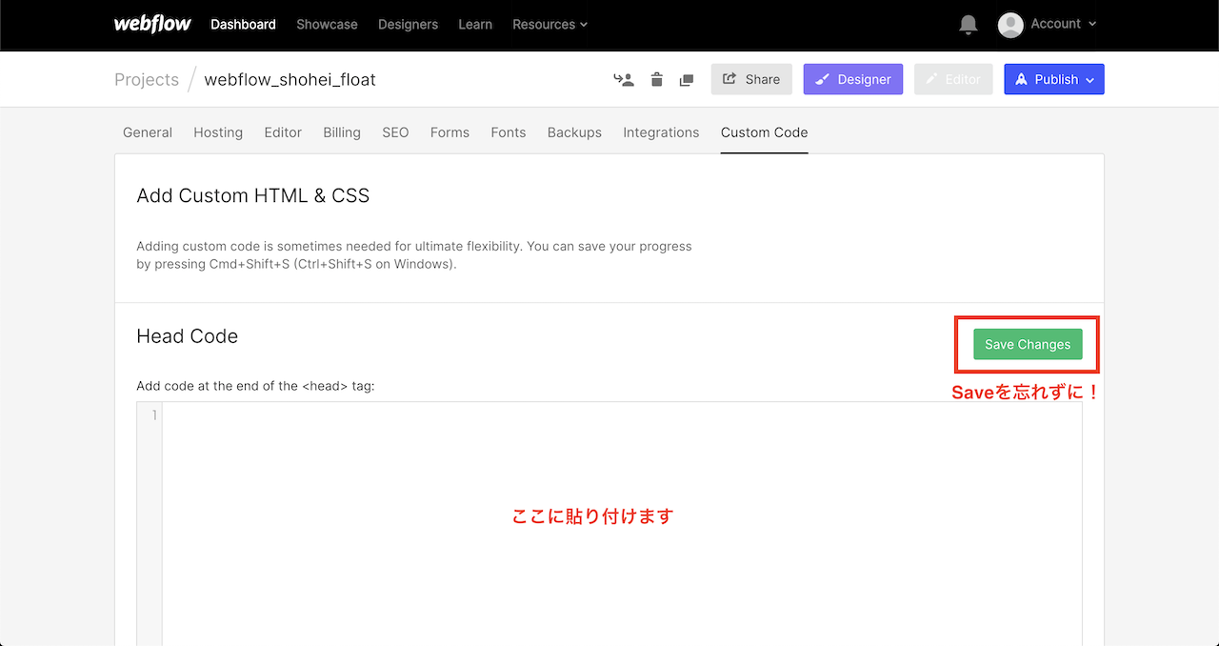
Task: Switch to the SEO tab
Action: click(395, 132)
